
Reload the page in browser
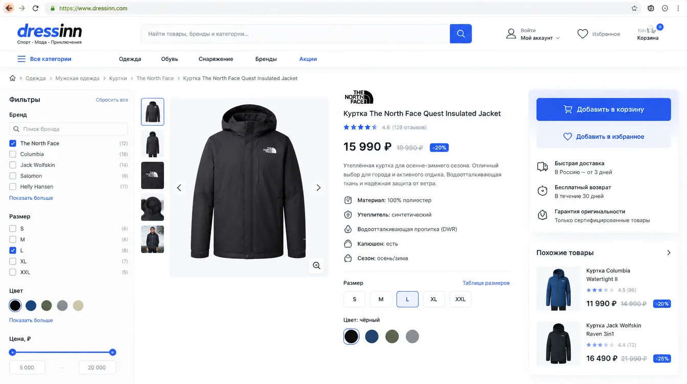click(35, 8)
